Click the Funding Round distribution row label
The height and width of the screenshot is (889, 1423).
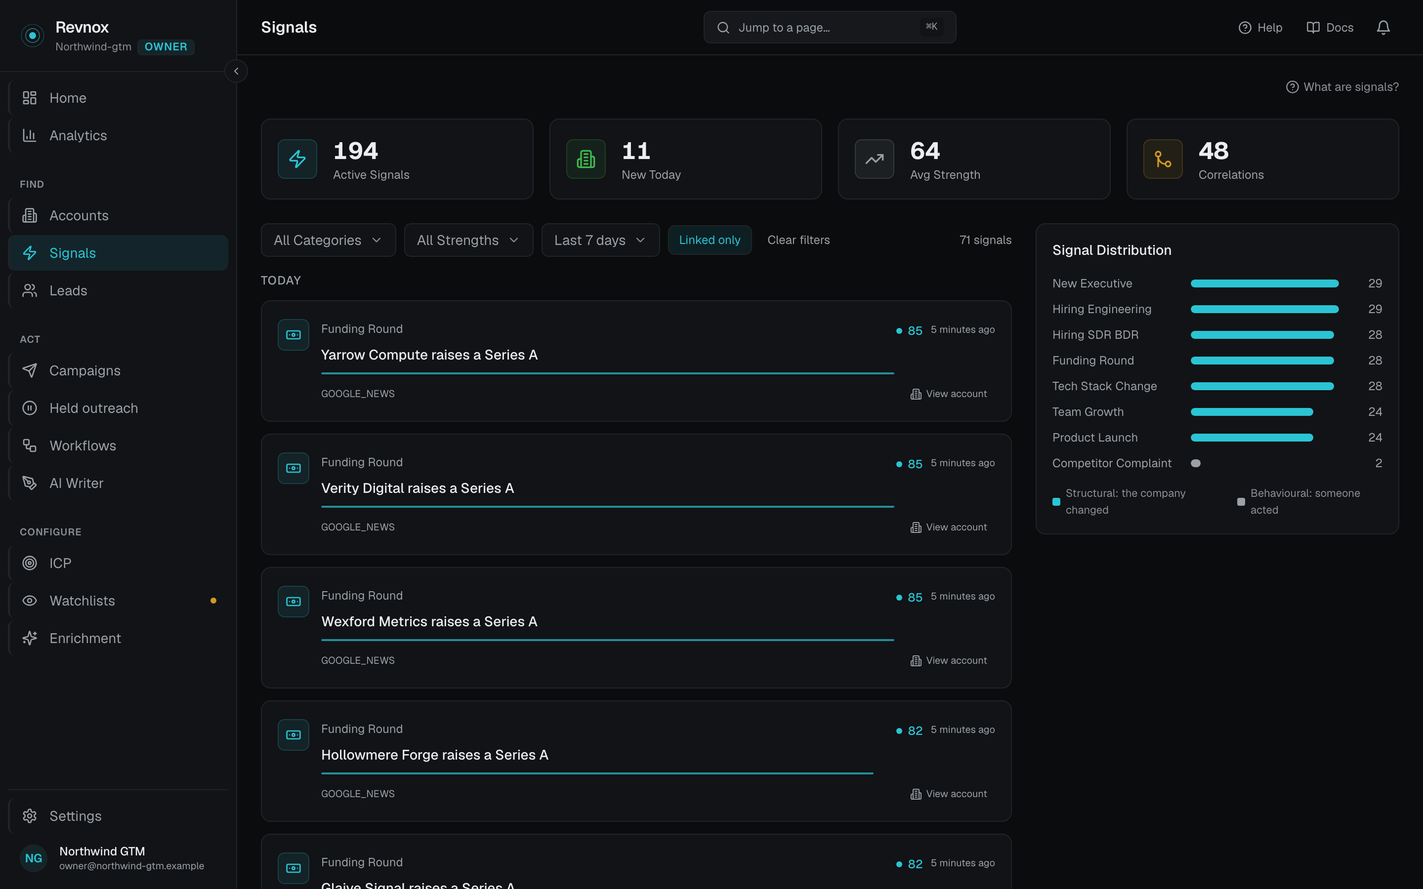coord(1093,361)
